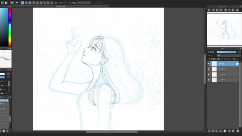Enable vanishing point snap
Viewport: 242px width, 136px height.
(34, 3)
